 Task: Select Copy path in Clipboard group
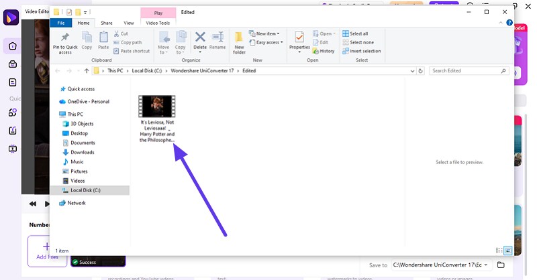coord(128,42)
